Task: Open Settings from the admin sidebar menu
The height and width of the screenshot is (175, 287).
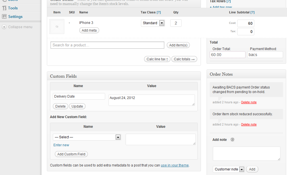Action: tap(15, 17)
